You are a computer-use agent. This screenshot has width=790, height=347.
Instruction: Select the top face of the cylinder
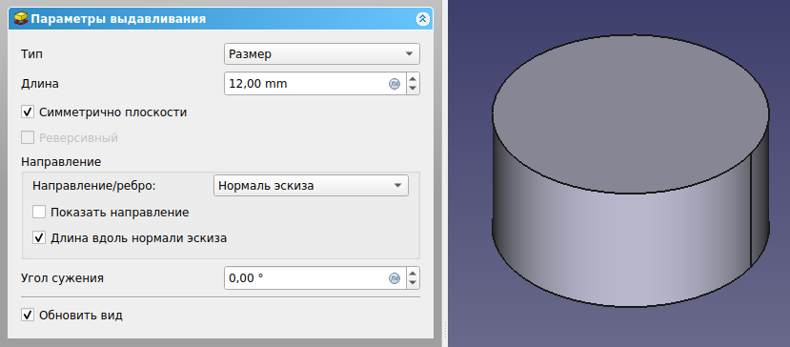(x=631, y=114)
